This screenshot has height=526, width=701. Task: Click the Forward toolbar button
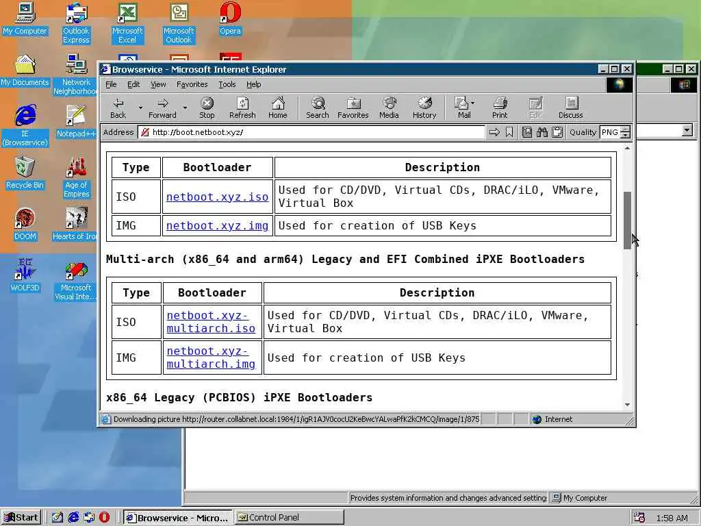click(162, 108)
